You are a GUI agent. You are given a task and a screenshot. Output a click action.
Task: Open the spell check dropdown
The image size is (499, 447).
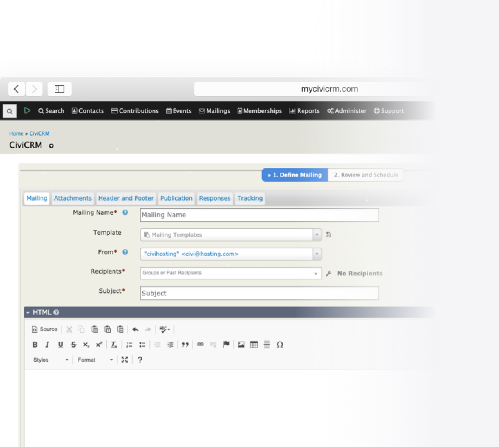165,329
